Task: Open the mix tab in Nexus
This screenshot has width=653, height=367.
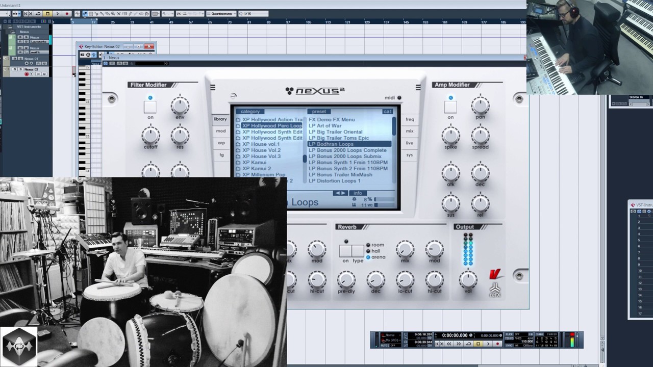Action: point(410,131)
